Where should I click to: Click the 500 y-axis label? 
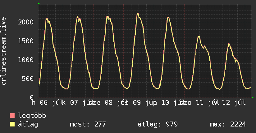tap(28, 79)
